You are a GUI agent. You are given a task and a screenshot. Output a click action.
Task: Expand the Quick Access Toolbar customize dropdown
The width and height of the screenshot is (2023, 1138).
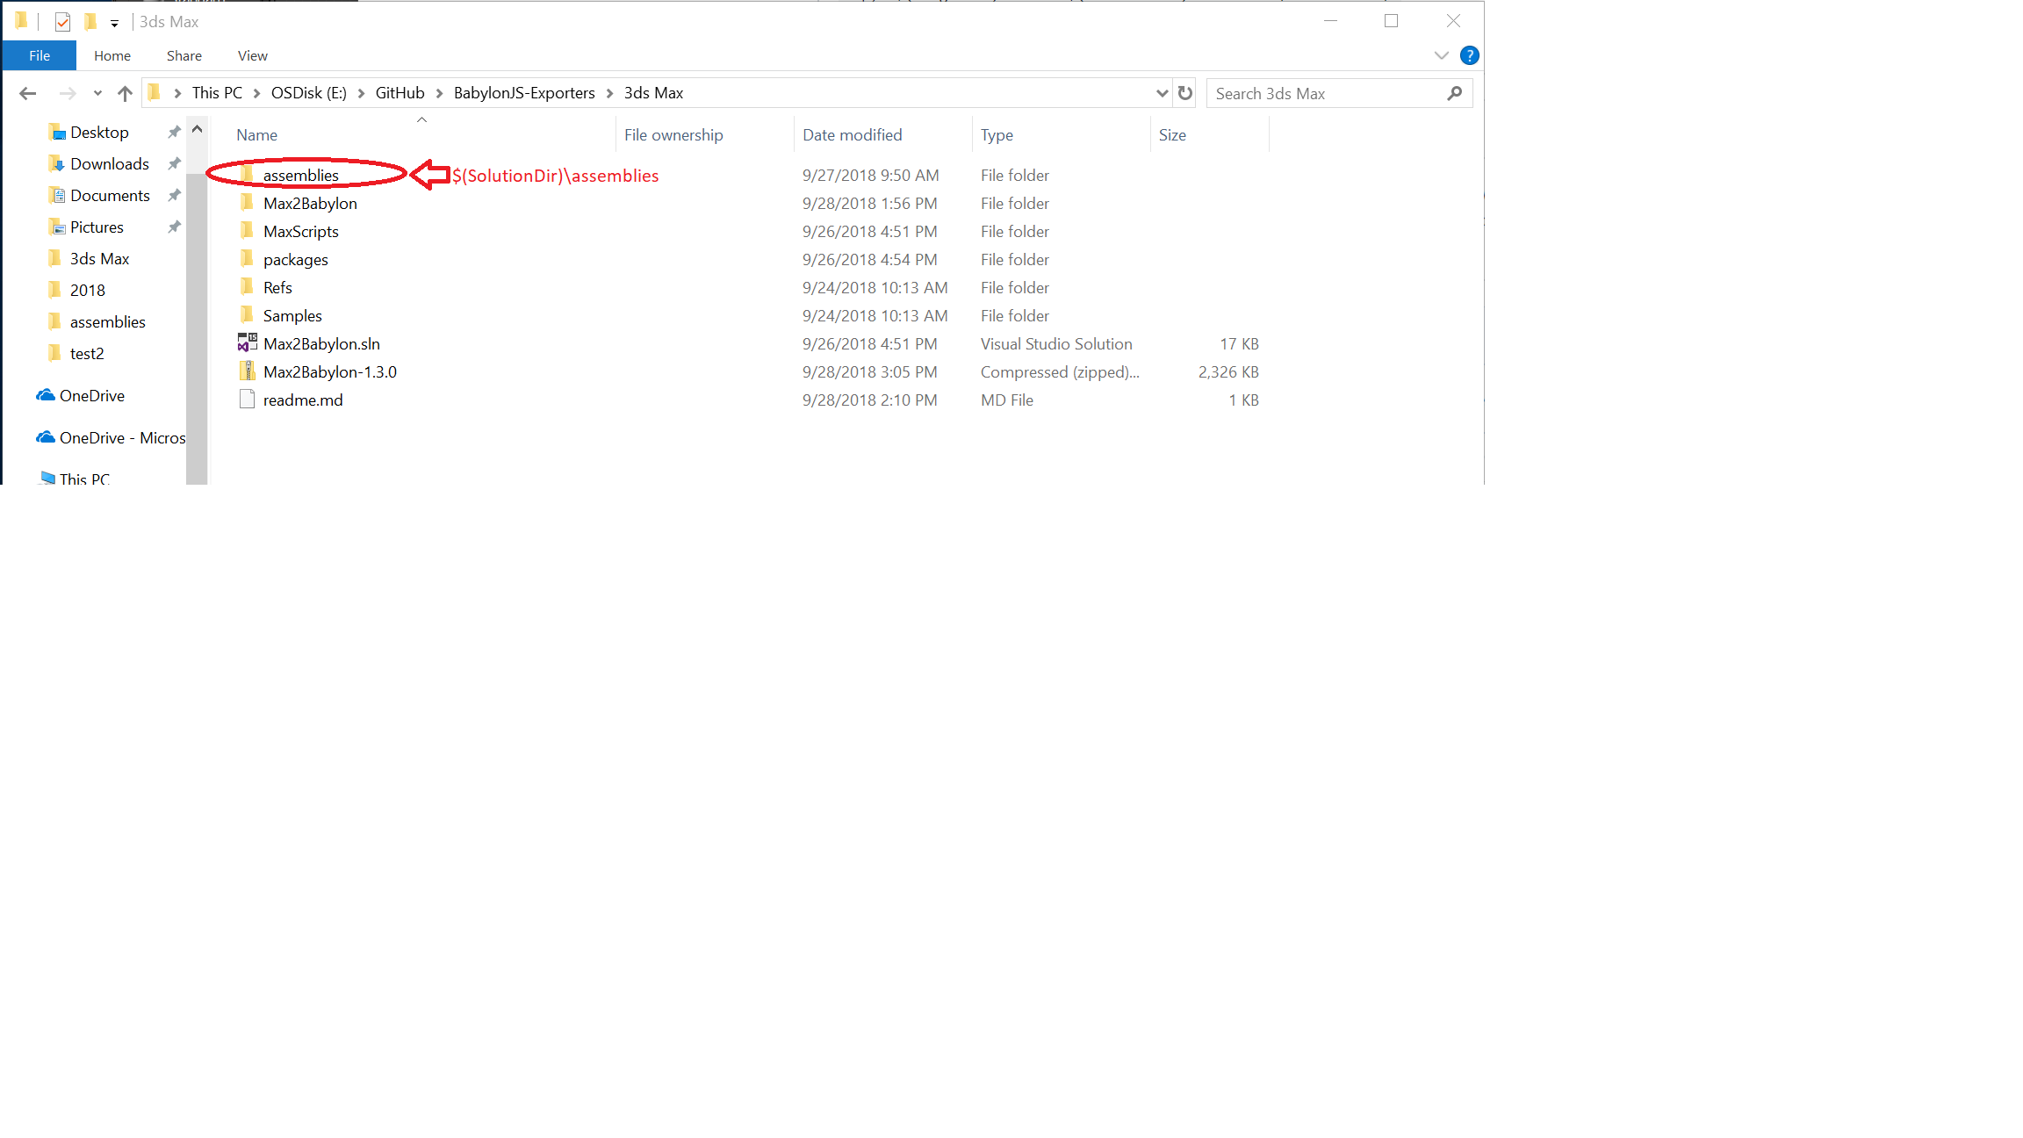pyautogui.click(x=114, y=24)
